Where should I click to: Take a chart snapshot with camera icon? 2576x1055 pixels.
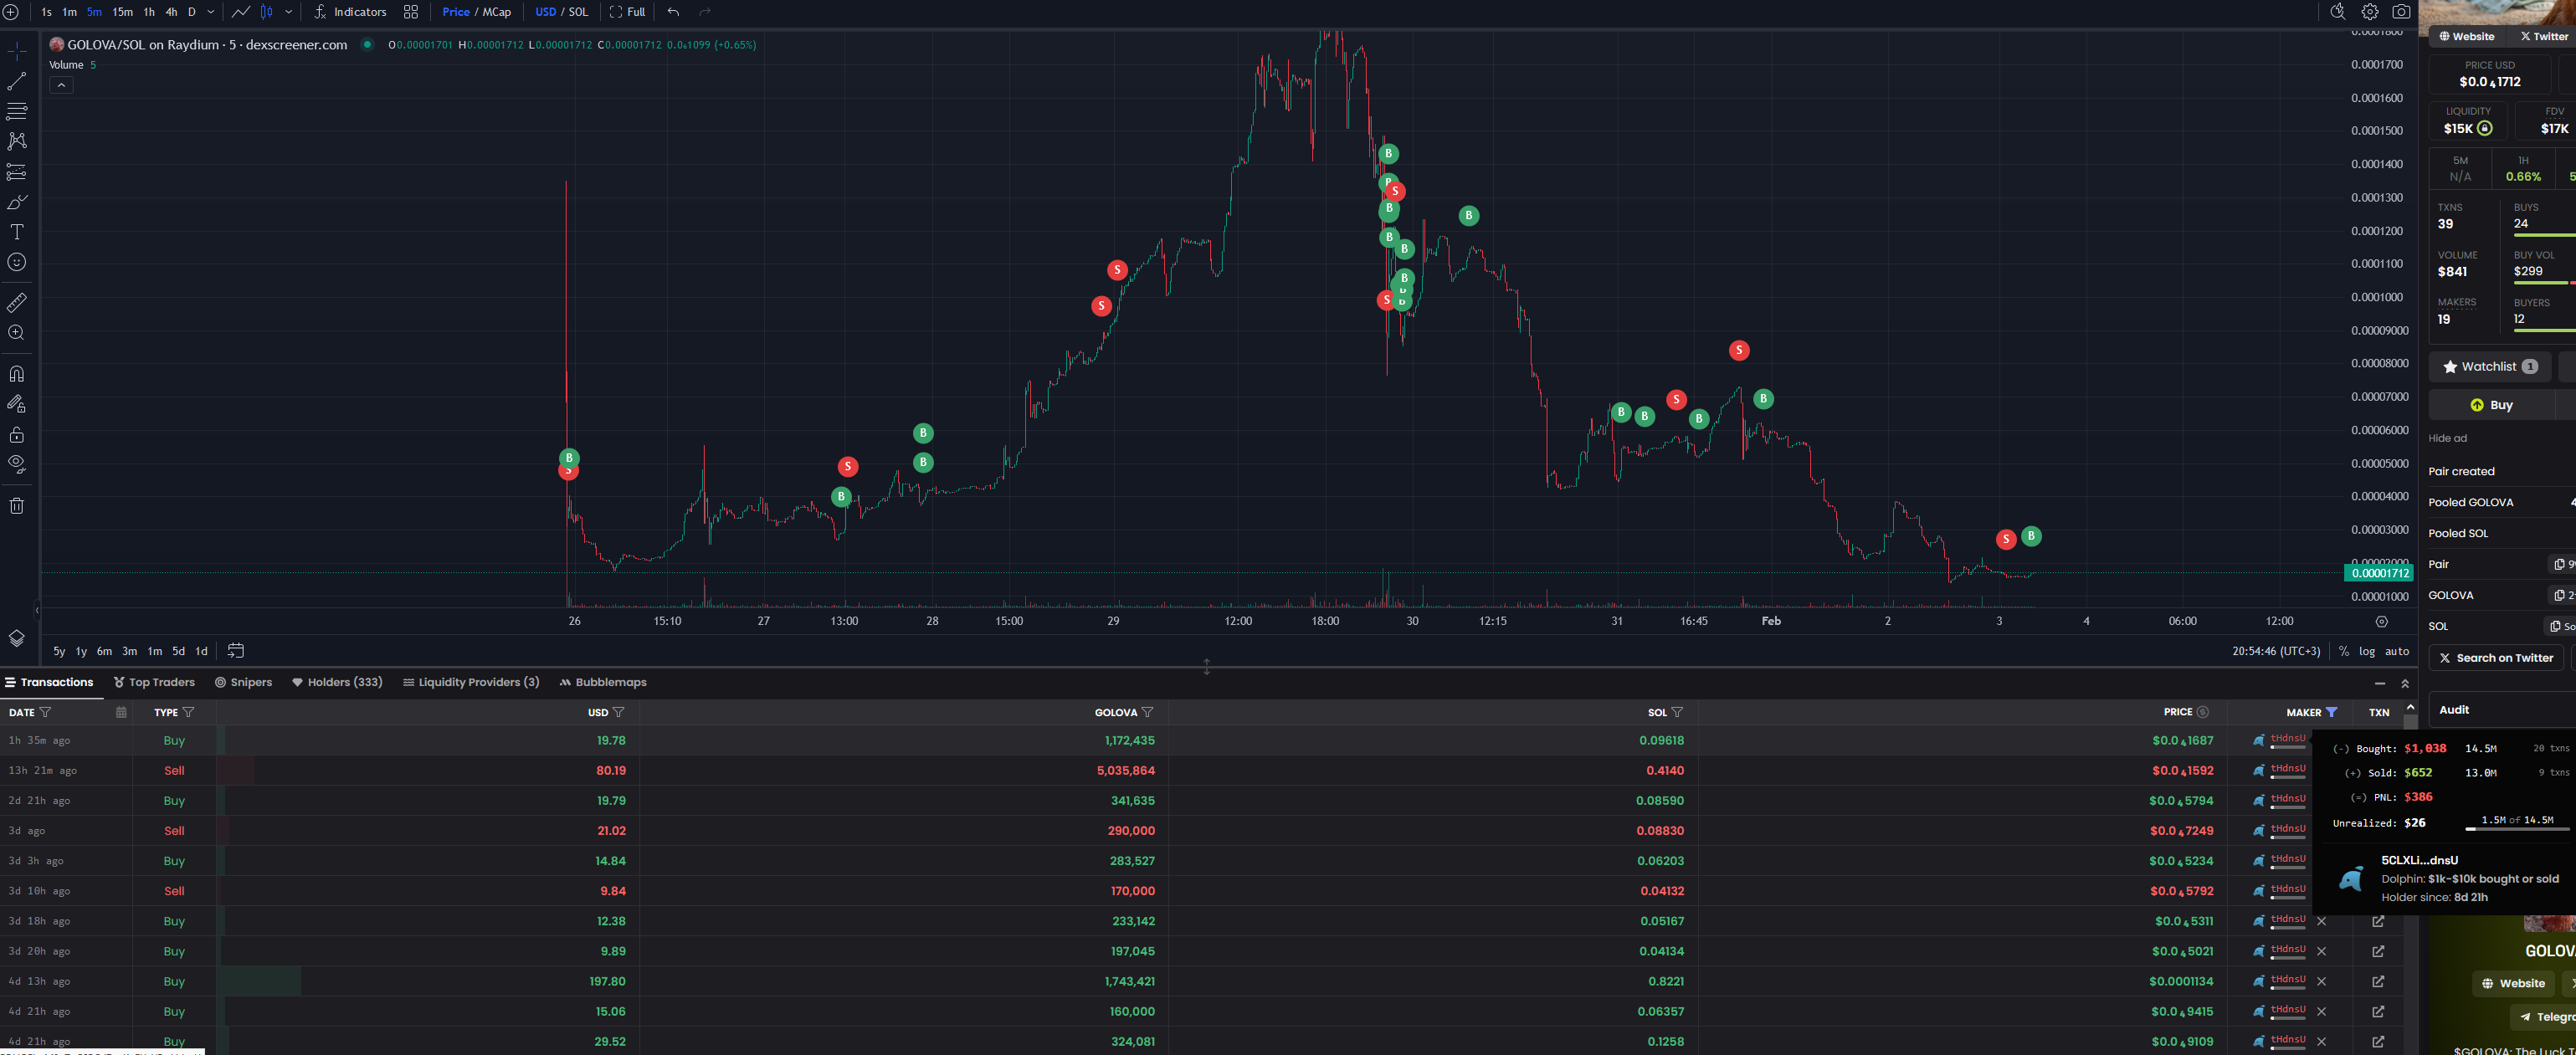tap(2400, 12)
